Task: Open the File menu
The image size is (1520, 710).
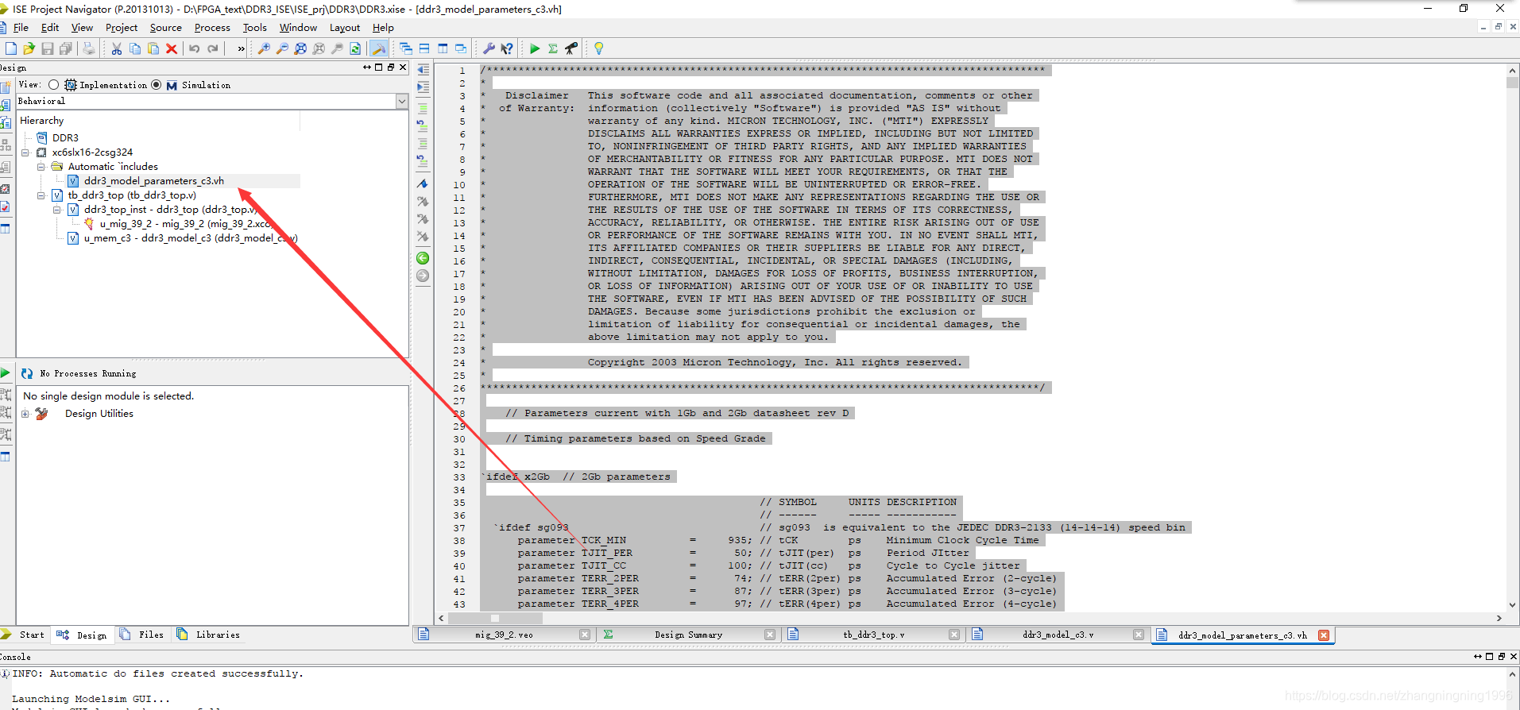Action: pos(21,28)
